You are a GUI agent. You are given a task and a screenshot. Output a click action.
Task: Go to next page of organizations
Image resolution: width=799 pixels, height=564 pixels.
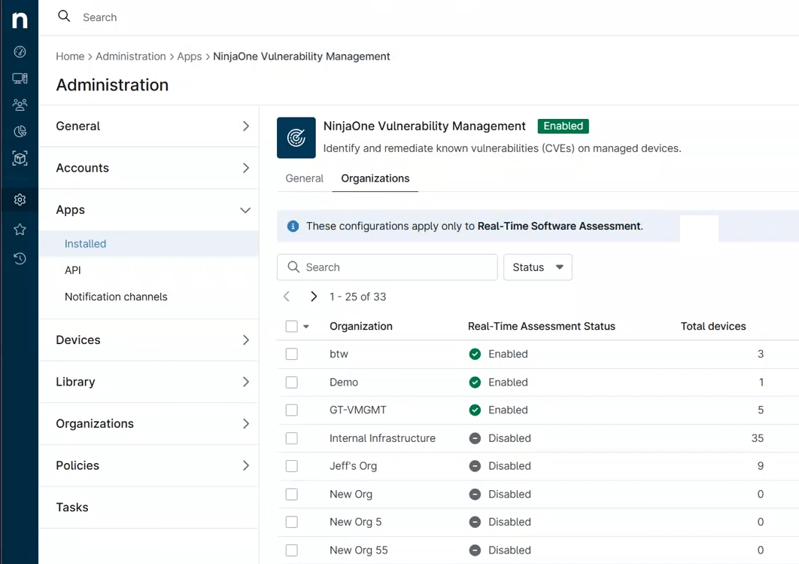tap(314, 296)
